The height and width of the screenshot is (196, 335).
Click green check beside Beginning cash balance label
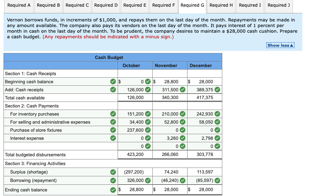113,81
